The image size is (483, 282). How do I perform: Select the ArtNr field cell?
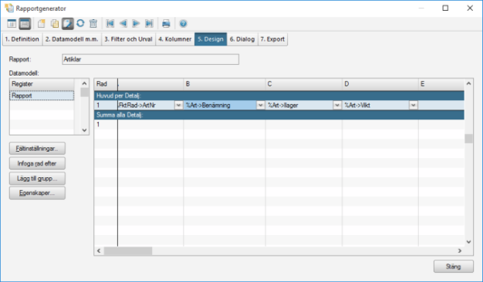click(147, 106)
